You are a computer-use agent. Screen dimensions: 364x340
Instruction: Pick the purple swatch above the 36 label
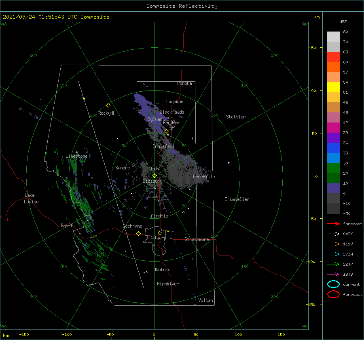(x=333, y=137)
